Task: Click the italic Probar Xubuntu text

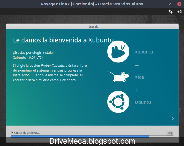Action: pyautogui.click(x=52, y=66)
